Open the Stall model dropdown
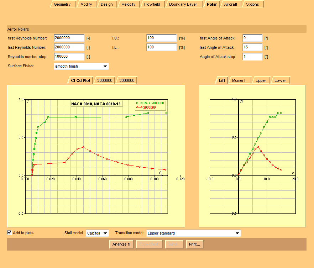This screenshot has width=314, height=268. tap(97, 233)
